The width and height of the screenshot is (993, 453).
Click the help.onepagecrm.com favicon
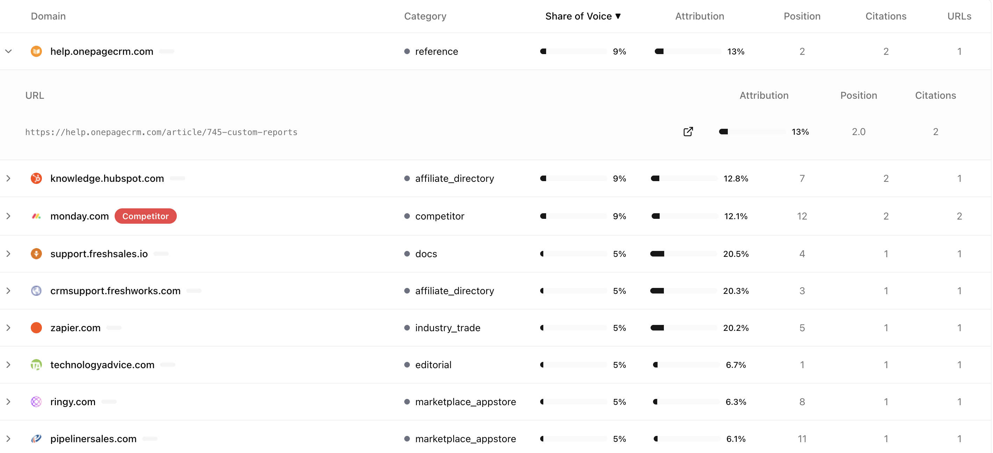[36, 51]
